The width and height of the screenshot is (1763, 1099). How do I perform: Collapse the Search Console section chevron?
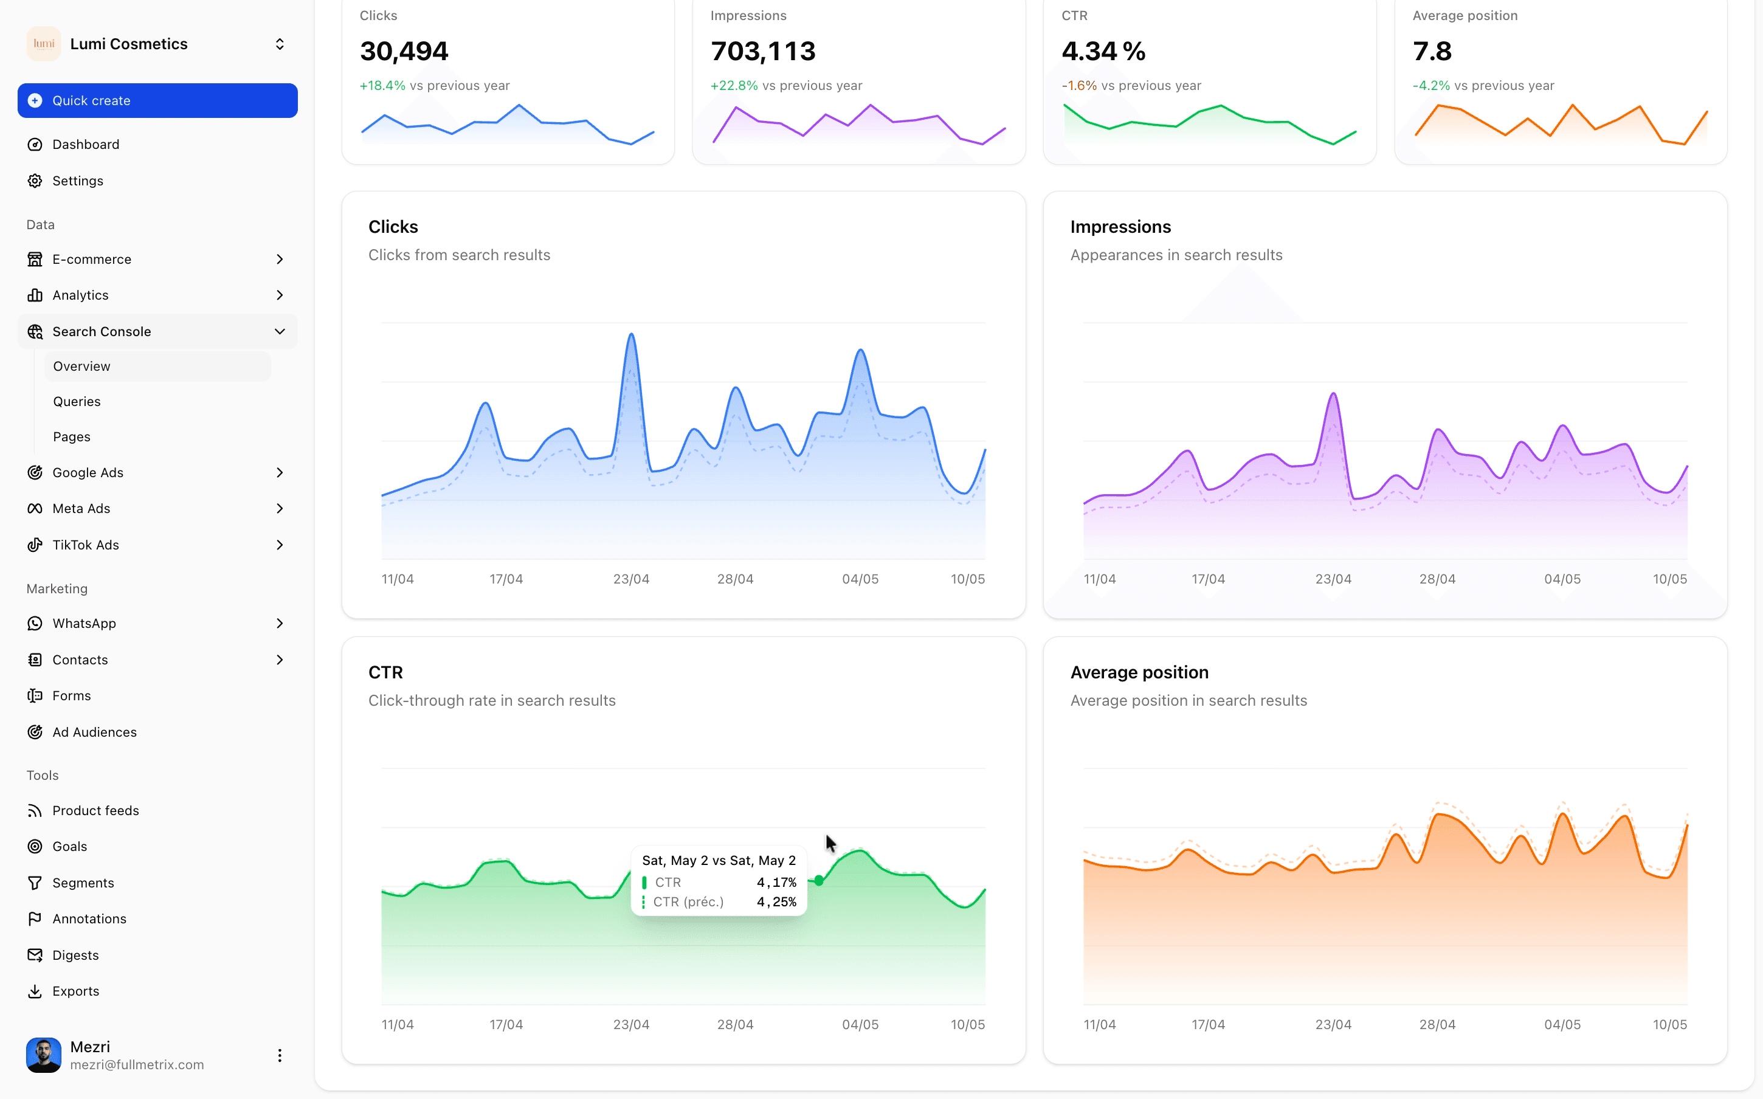pyautogui.click(x=280, y=331)
